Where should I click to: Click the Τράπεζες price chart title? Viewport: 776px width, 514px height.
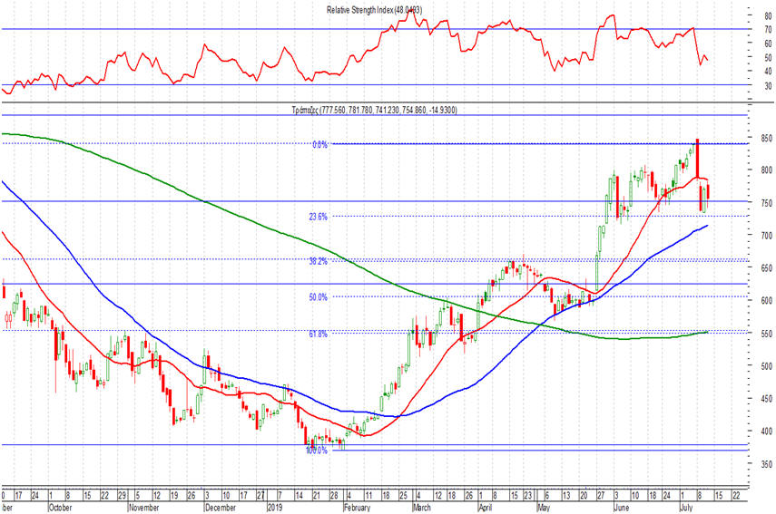tap(374, 110)
